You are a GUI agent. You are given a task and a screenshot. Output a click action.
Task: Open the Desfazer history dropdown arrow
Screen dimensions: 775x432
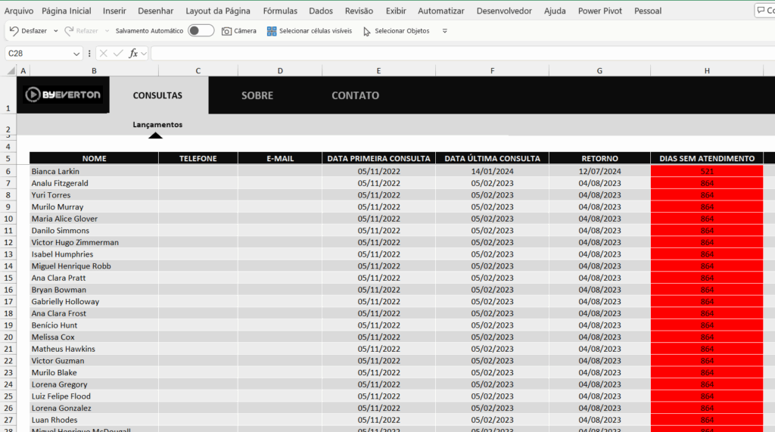pos(56,31)
